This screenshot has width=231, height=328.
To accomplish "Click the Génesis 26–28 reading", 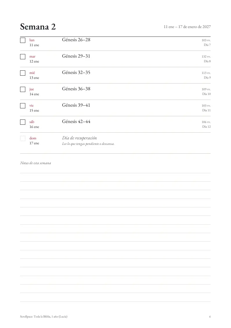I will [x=76, y=40].
